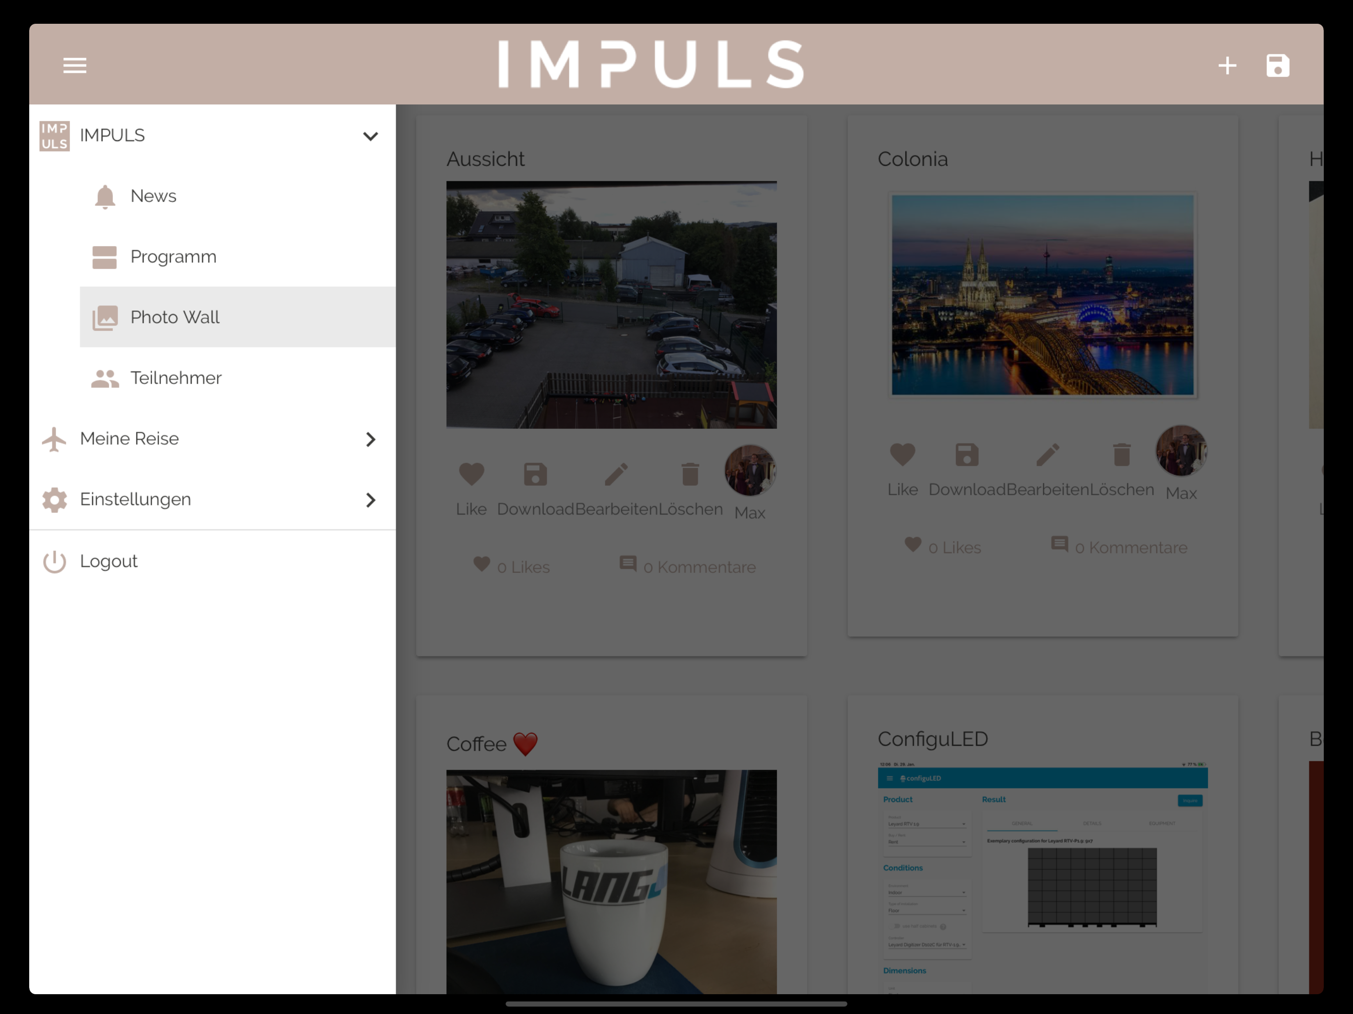Edit the Colonia photo pencil icon
1353x1014 pixels.
(1048, 455)
